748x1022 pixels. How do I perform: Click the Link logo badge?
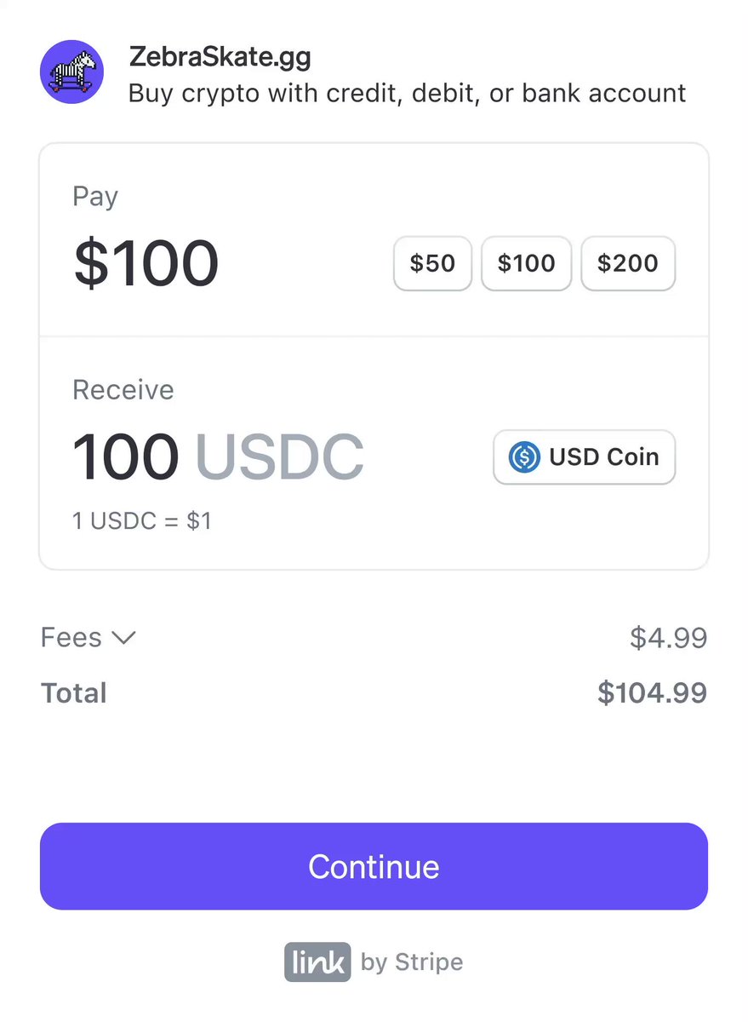point(317,962)
